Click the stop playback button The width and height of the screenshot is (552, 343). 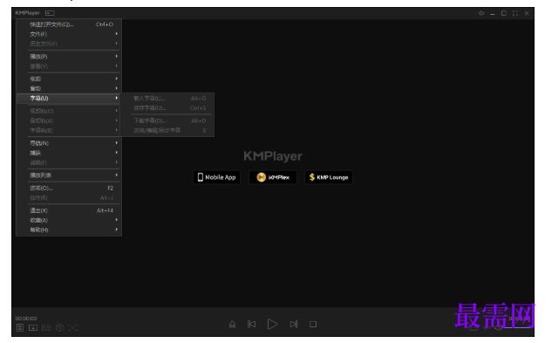pos(313,324)
